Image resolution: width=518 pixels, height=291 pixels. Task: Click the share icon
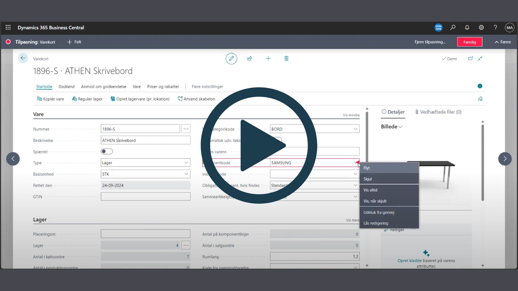click(250, 58)
